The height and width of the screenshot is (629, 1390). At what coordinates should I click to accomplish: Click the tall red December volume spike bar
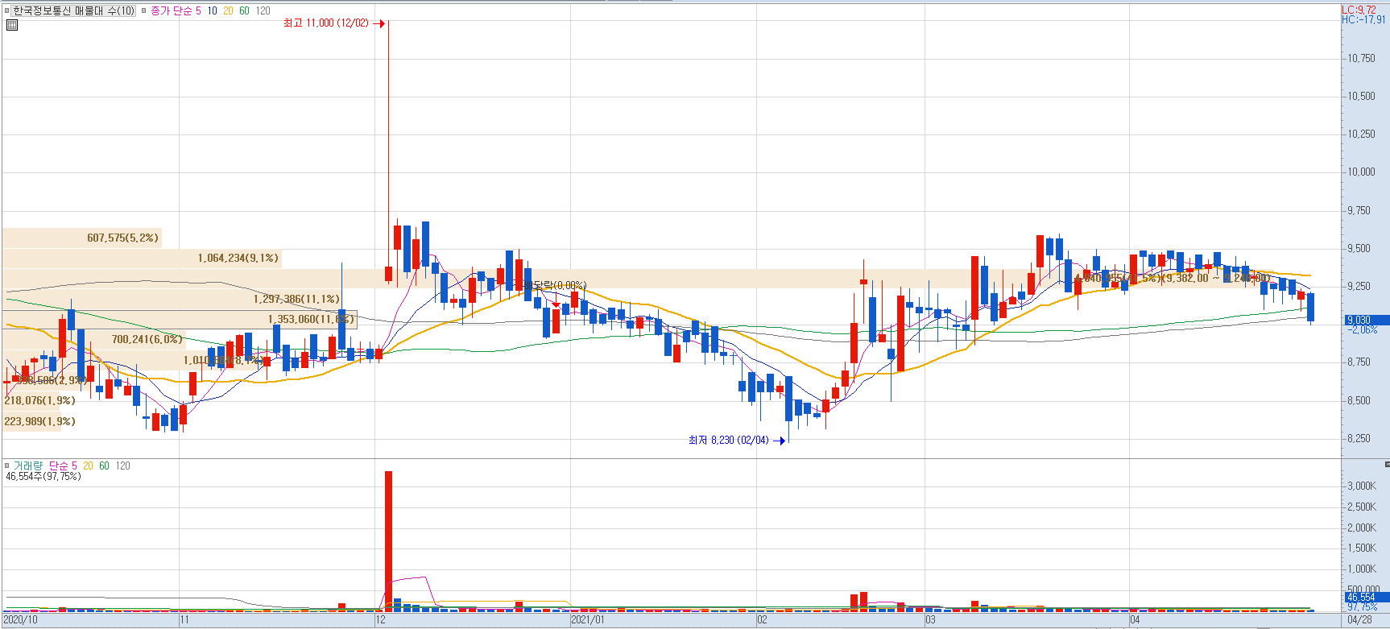click(388, 540)
